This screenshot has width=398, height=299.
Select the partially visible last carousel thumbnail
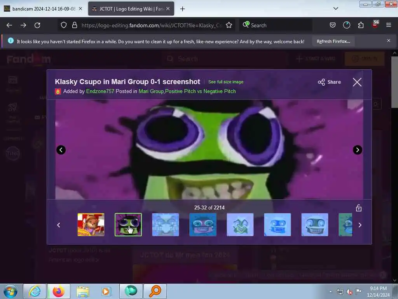[346, 225]
